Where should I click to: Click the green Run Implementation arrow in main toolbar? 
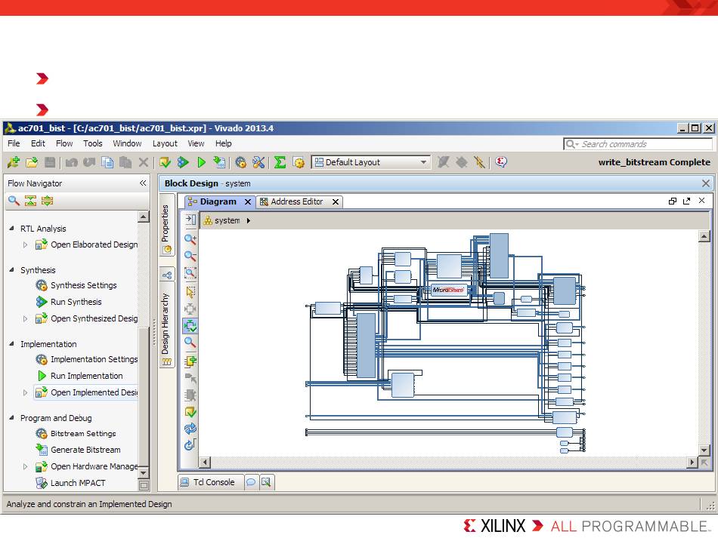[202, 162]
